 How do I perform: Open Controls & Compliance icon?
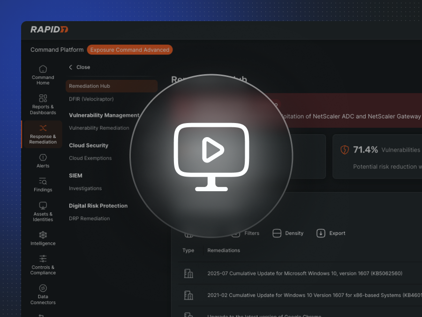[43, 259]
